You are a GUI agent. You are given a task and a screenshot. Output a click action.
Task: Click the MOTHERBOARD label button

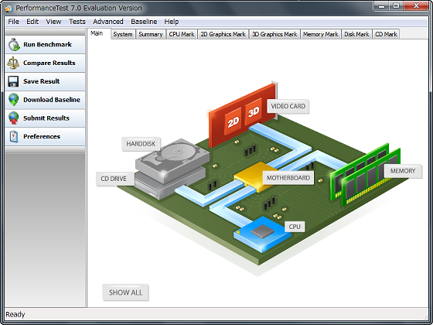(288, 178)
